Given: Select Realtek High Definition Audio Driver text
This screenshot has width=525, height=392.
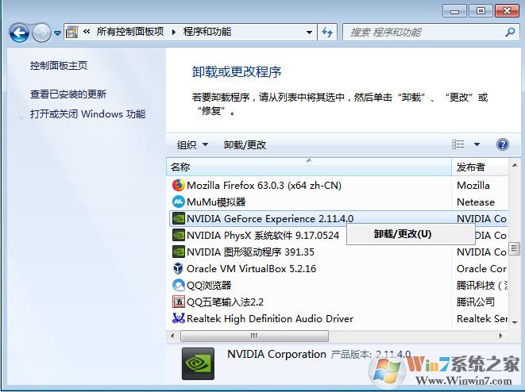Looking at the screenshot, I should (x=270, y=319).
